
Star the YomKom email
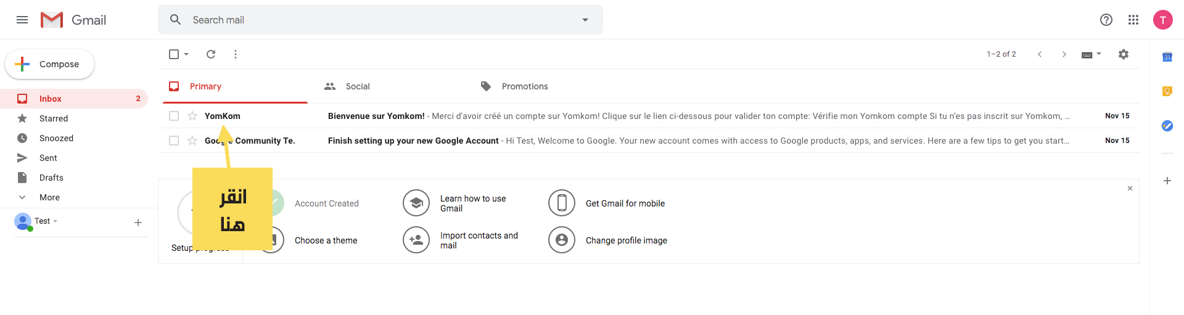[192, 116]
